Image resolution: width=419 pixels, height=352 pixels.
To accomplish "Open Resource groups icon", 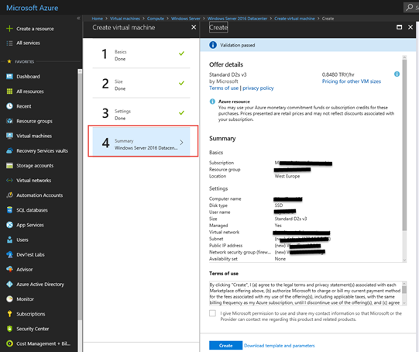I will [9, 121].
